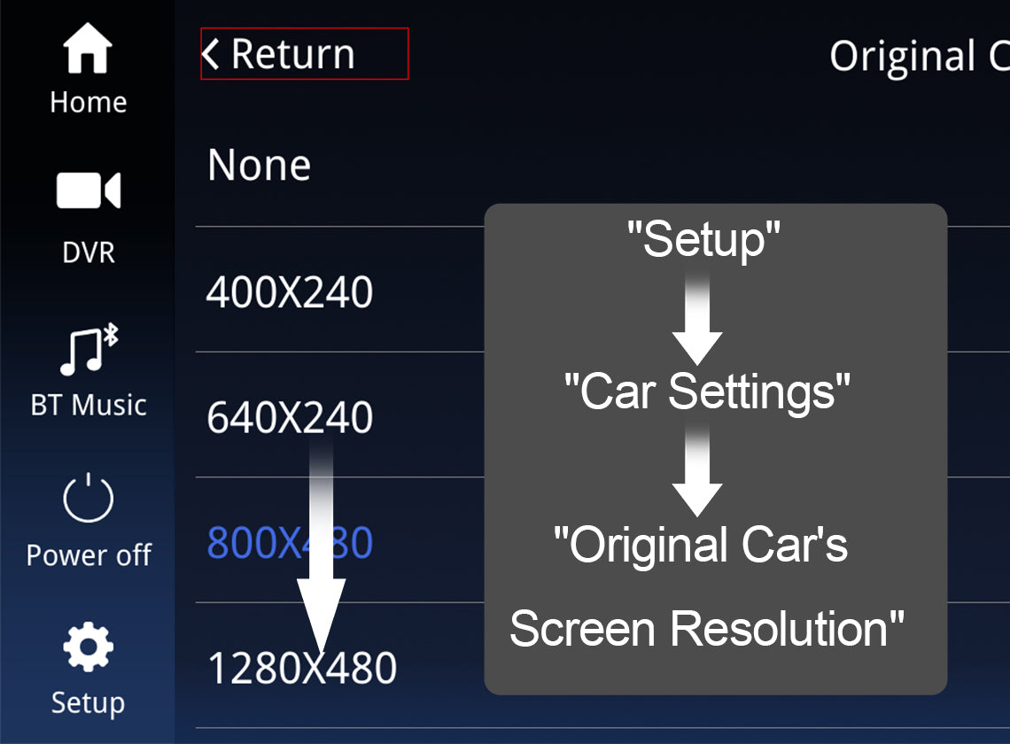Open the DVR camera icon

coord(88,190)
